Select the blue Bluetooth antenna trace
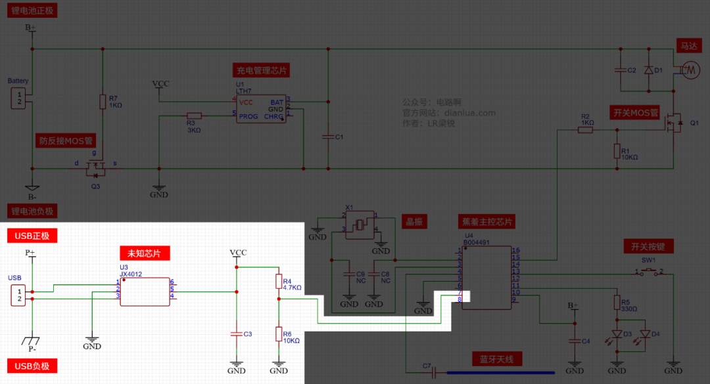This screenshot has height=384, width=710. 501,373
